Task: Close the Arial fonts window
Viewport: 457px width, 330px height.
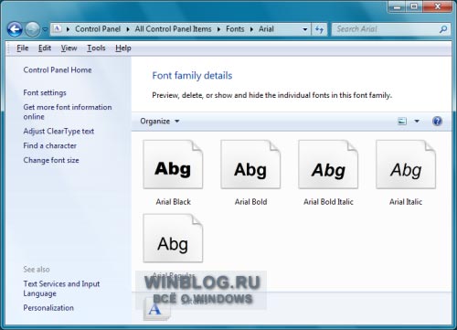Action: pyautogui.click(x=437, y=6)
